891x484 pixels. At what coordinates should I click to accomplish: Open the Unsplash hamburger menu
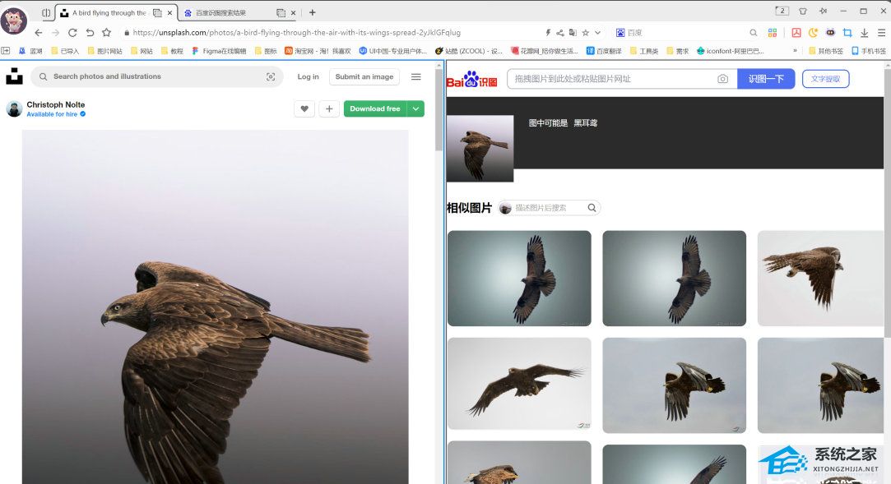(416, 76)
